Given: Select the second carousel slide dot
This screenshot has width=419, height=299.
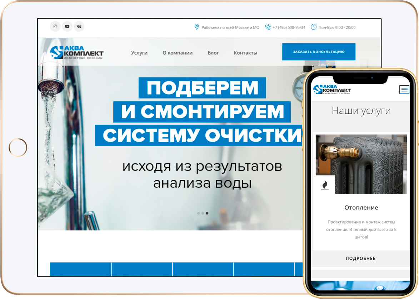Looking at the screenshot, I should pyautogui.click(x=203, y=213).
